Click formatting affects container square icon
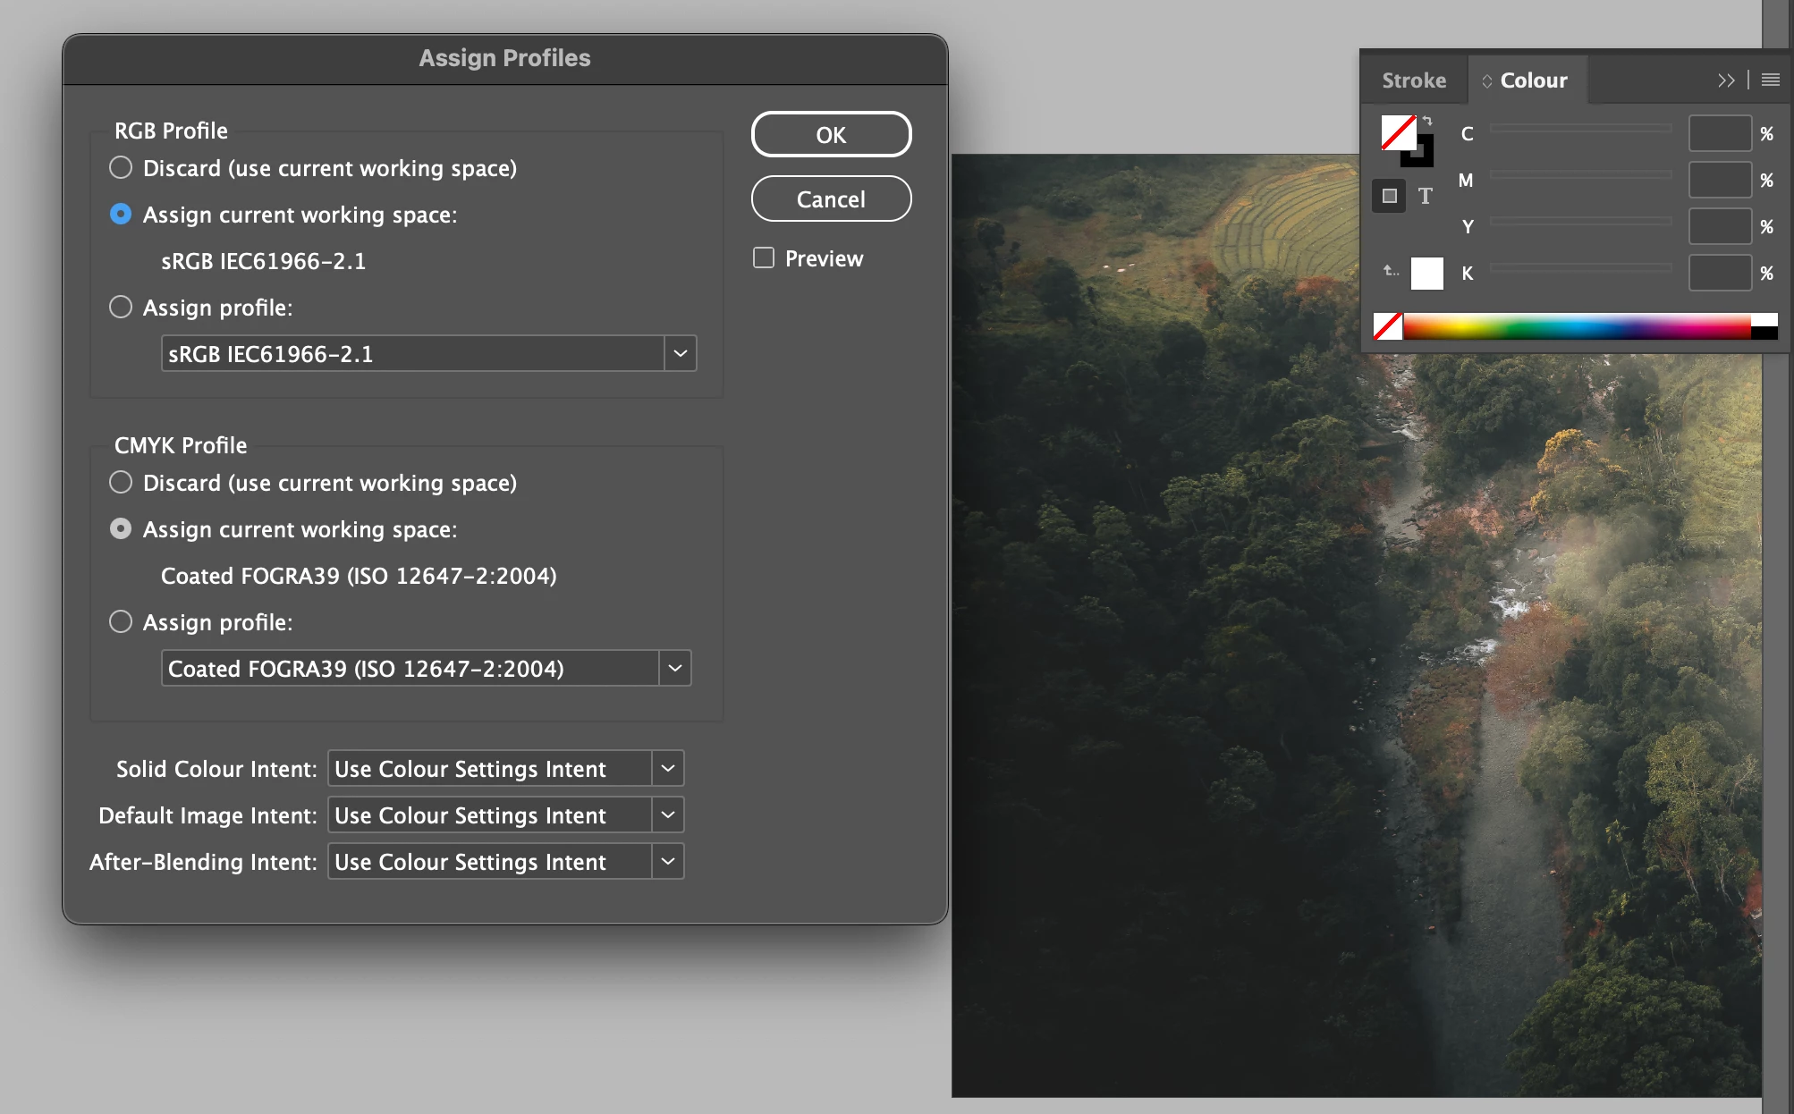1794x1114 pixels. tap(1389, 196)
